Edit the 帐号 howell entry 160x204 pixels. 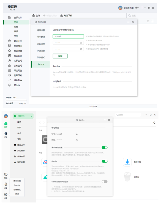click(76, 134)
